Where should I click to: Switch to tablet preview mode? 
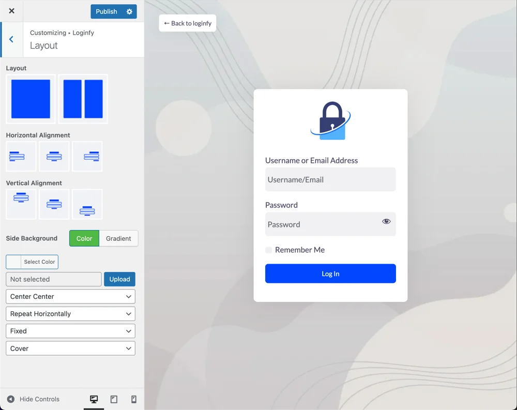(x=114, y=399)
